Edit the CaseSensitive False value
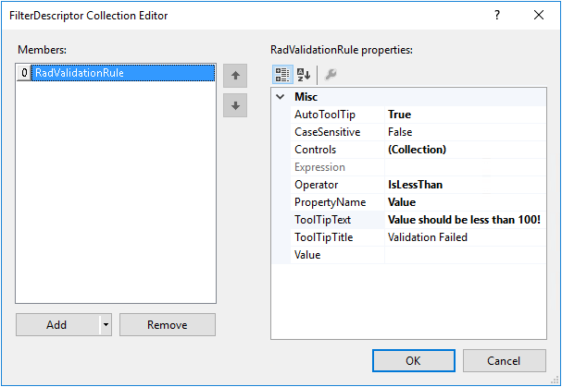This screenshot has width=562, height=387. click(465, 132)
